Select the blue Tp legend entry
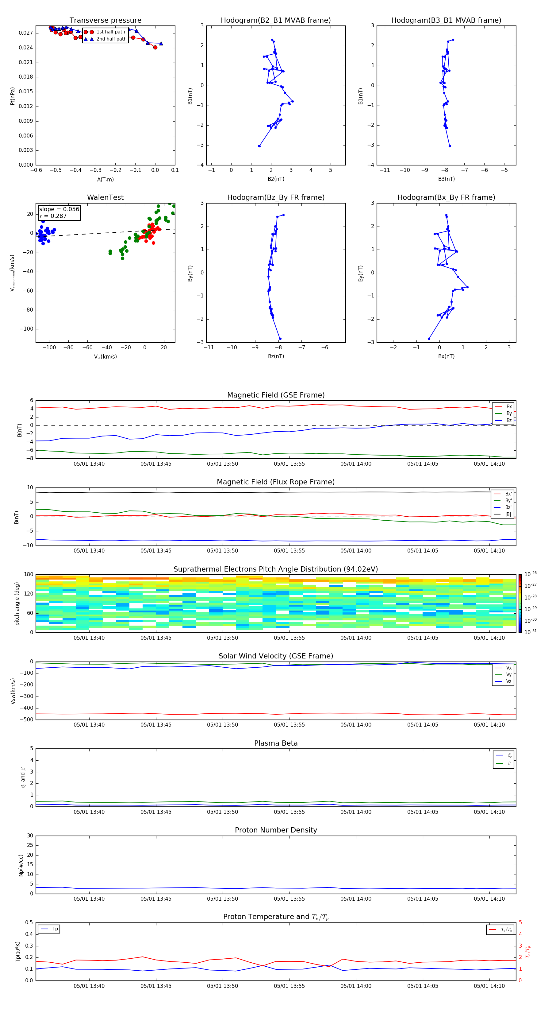Screen dimensions: 552x1013 (49, 929)
